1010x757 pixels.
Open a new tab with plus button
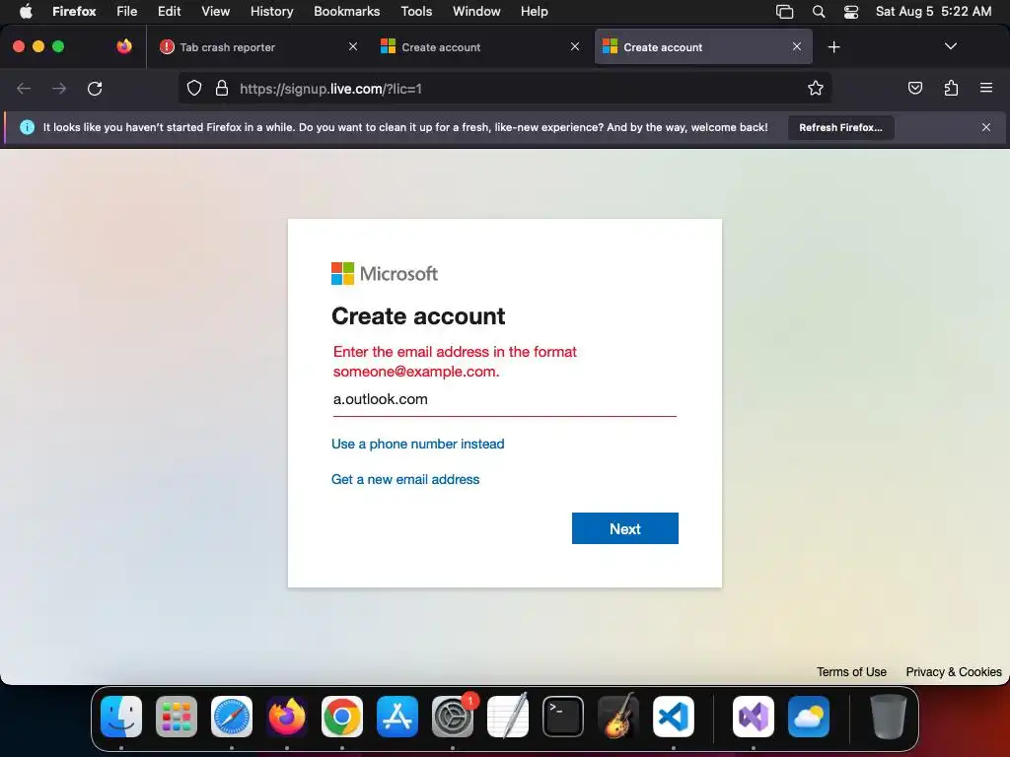pos(834,47)
